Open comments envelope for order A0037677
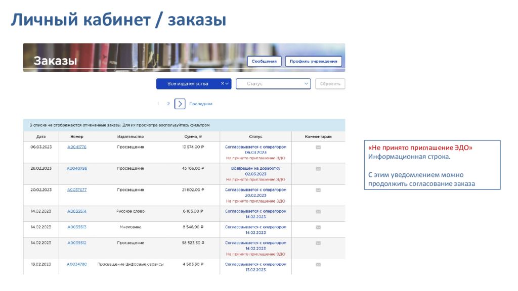The image size is (518, 291). (x=318, y=190)
